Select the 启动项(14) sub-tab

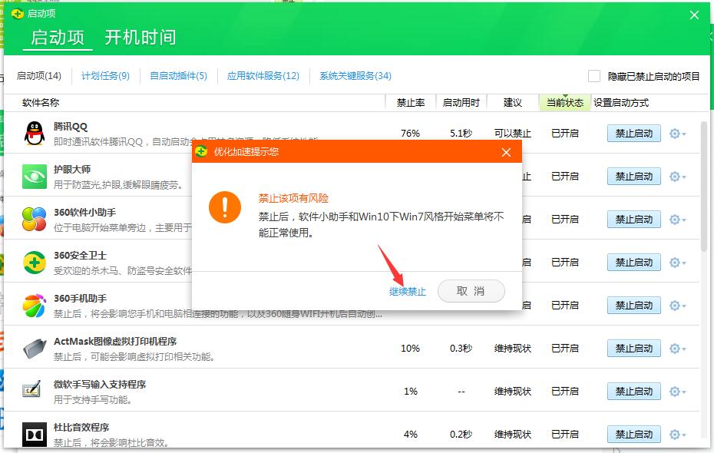(x=38, y=76)
